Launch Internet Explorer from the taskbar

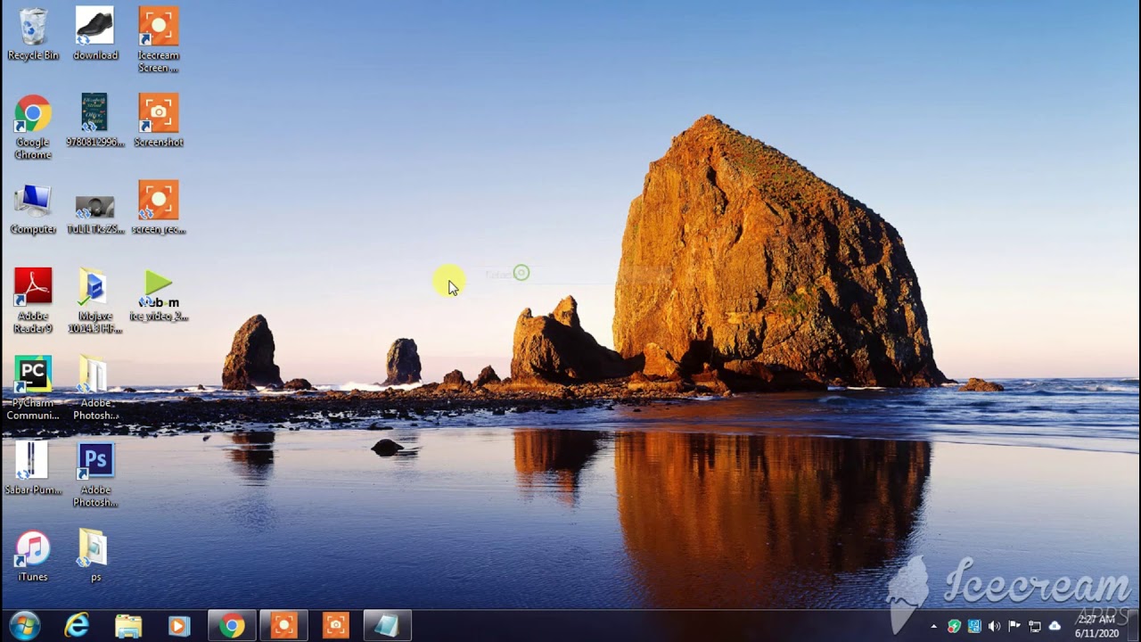(x=77, y=626)
